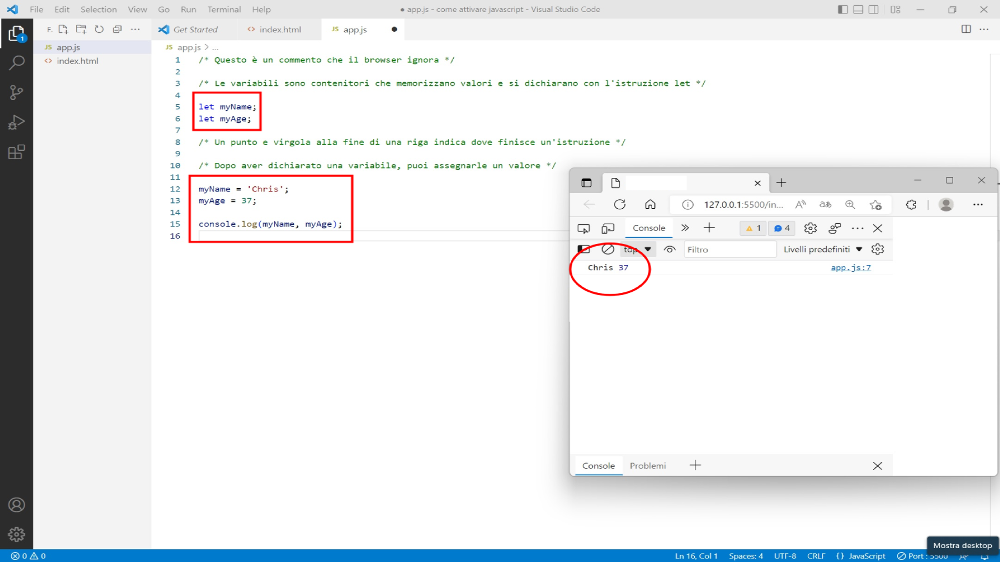
Task: Switch to the index.html editor tab
Action: (280, 30)
